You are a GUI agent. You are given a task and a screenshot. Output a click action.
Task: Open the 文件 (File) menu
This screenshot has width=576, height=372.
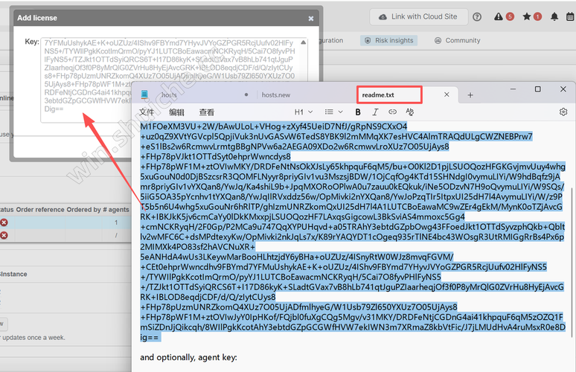pos(147,112)
